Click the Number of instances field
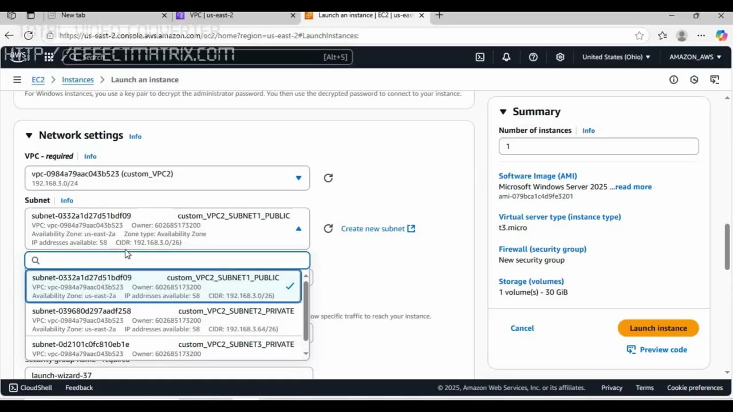The width and height of the screenshot is (733, 412). [x=598, y=146]
